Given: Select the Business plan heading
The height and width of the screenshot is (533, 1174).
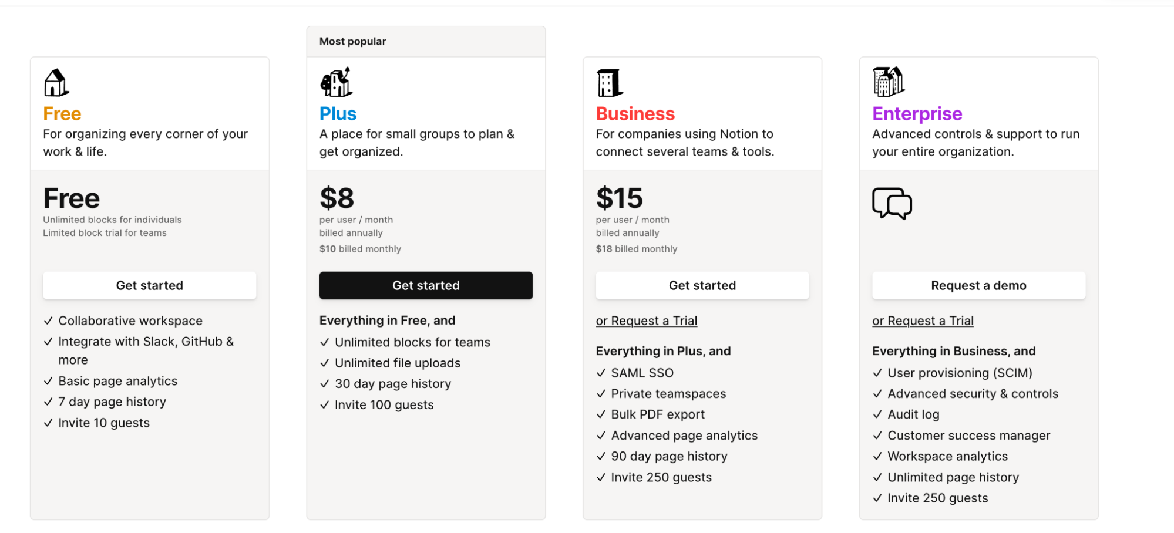Looking at the screenshot, I should (635, 113).
